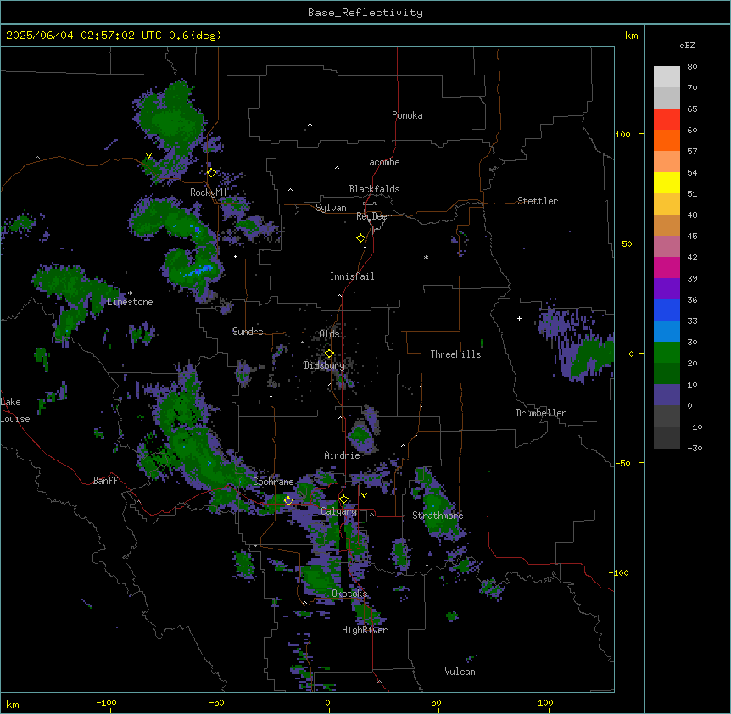This screenshot has height=714, width=731.
Task: Select the orange 57-60 swatch in legend
Action: [x=667, y=140]
